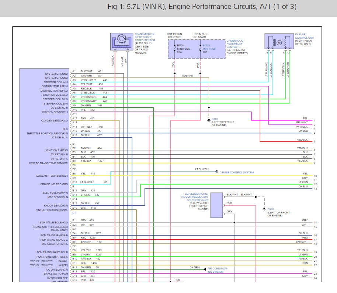Click the EGR solenoid valve component box
The image size is (337, 293).
click(x=217, y=205)
